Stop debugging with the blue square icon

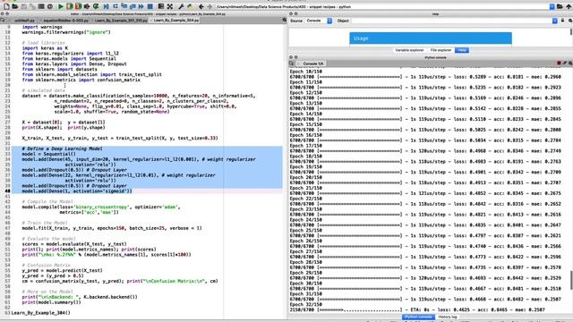[150, 6]
